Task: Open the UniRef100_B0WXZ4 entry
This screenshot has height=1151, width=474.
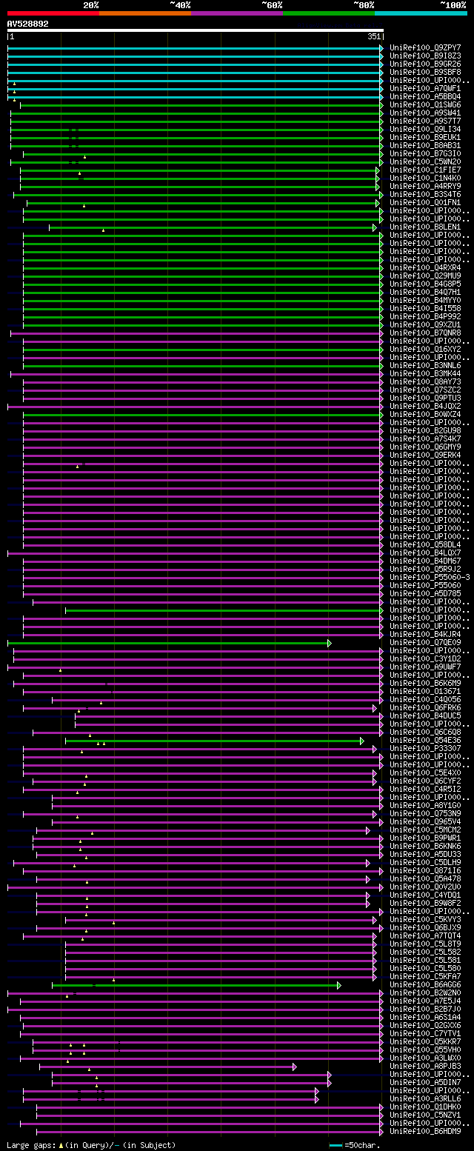Action: [425, 414]
